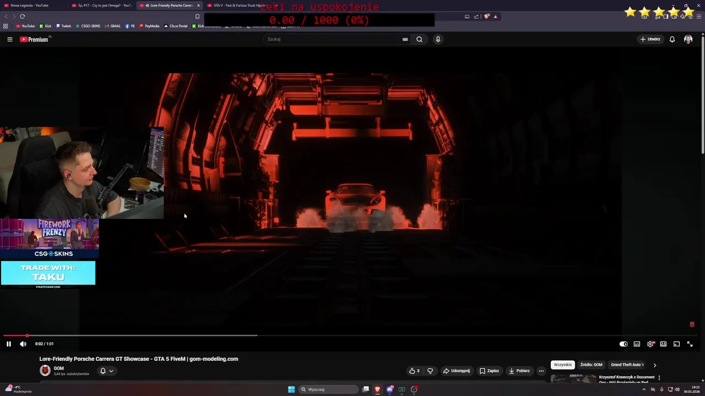
Task: Switch to GTA V Fast & Furious tab
Action: point(237,5)
